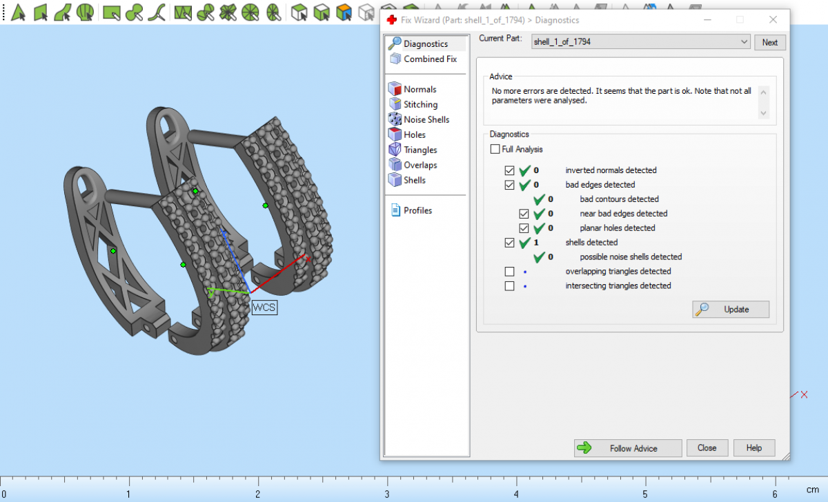This screenshot has height=502, width=828.
Task: Open the Stitching fix page
Action: click(x=420, y=104)
